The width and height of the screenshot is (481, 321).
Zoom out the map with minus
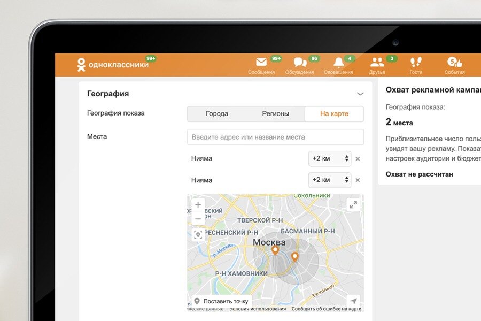pos(198,219)
